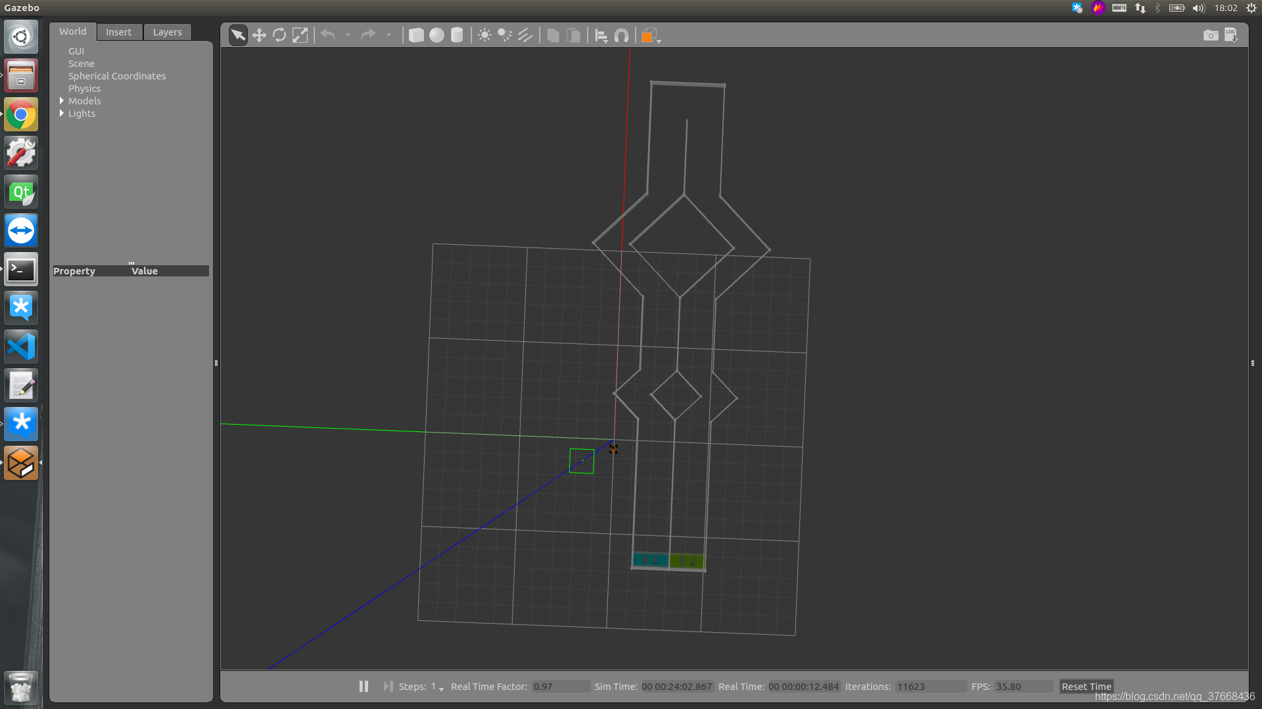Screen dimensions: 1262x709
Task: Take a screenshot with camera icon
Action: [x=1210, y=35]
